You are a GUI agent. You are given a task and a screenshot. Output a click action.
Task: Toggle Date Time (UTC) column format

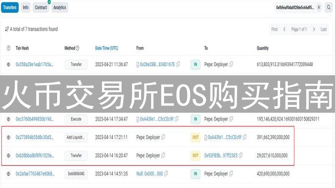click(x=107, y=48)
